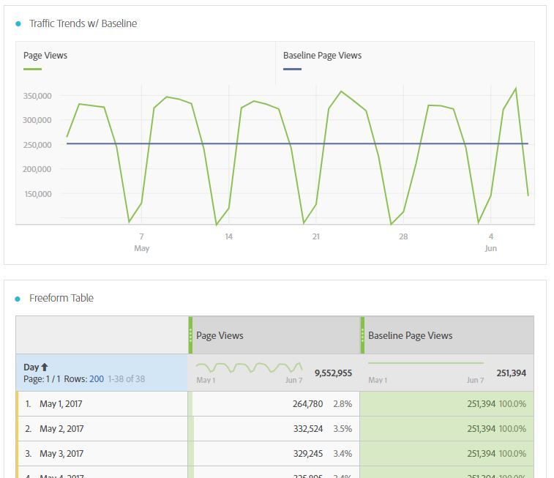Click the Day column sort arrow

tap(45, 367)
